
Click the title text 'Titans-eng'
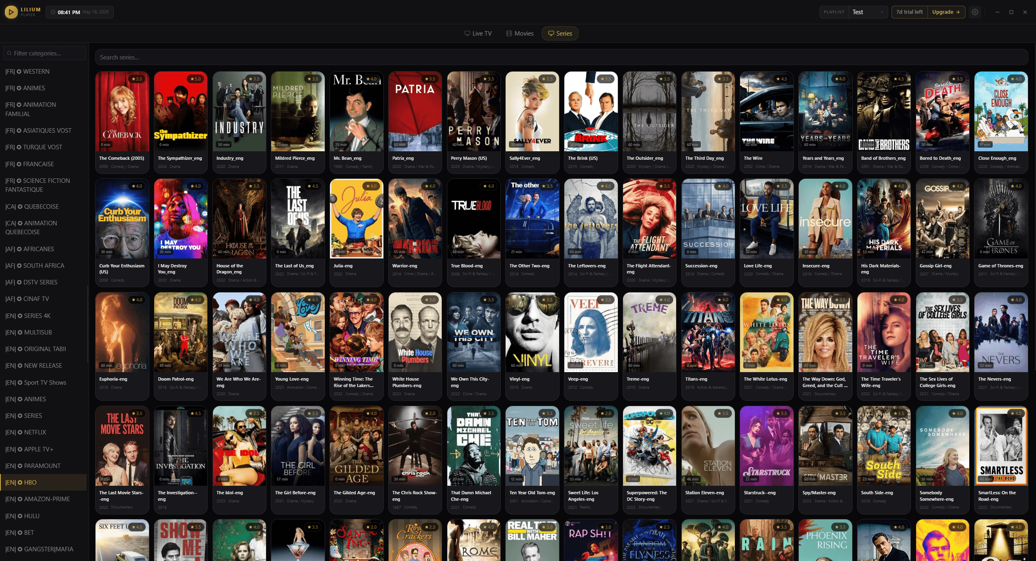696,379
